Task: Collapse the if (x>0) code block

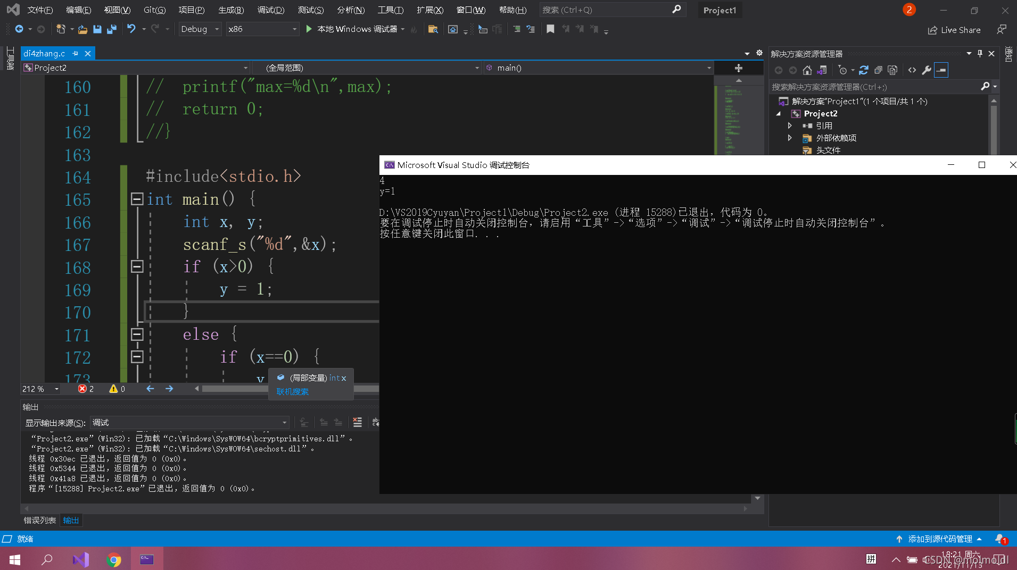Action: point(137,266)
